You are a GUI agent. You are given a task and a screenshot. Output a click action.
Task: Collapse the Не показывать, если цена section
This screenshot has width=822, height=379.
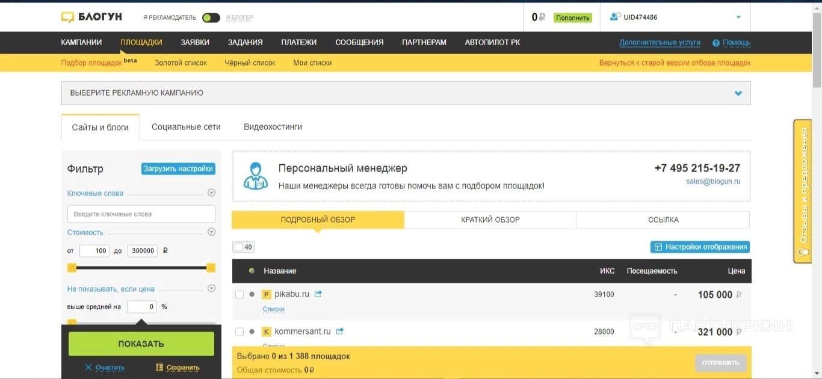tap(211, 289)
